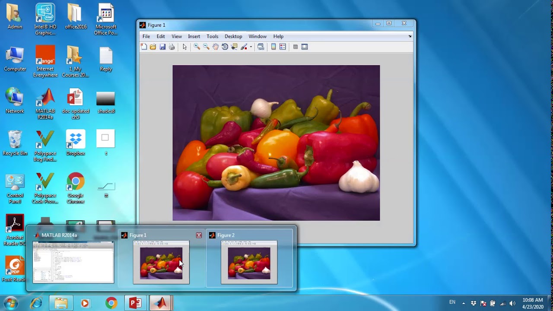
Task: Click the MATLAB taskbar button
Action: tap(161, 303)
